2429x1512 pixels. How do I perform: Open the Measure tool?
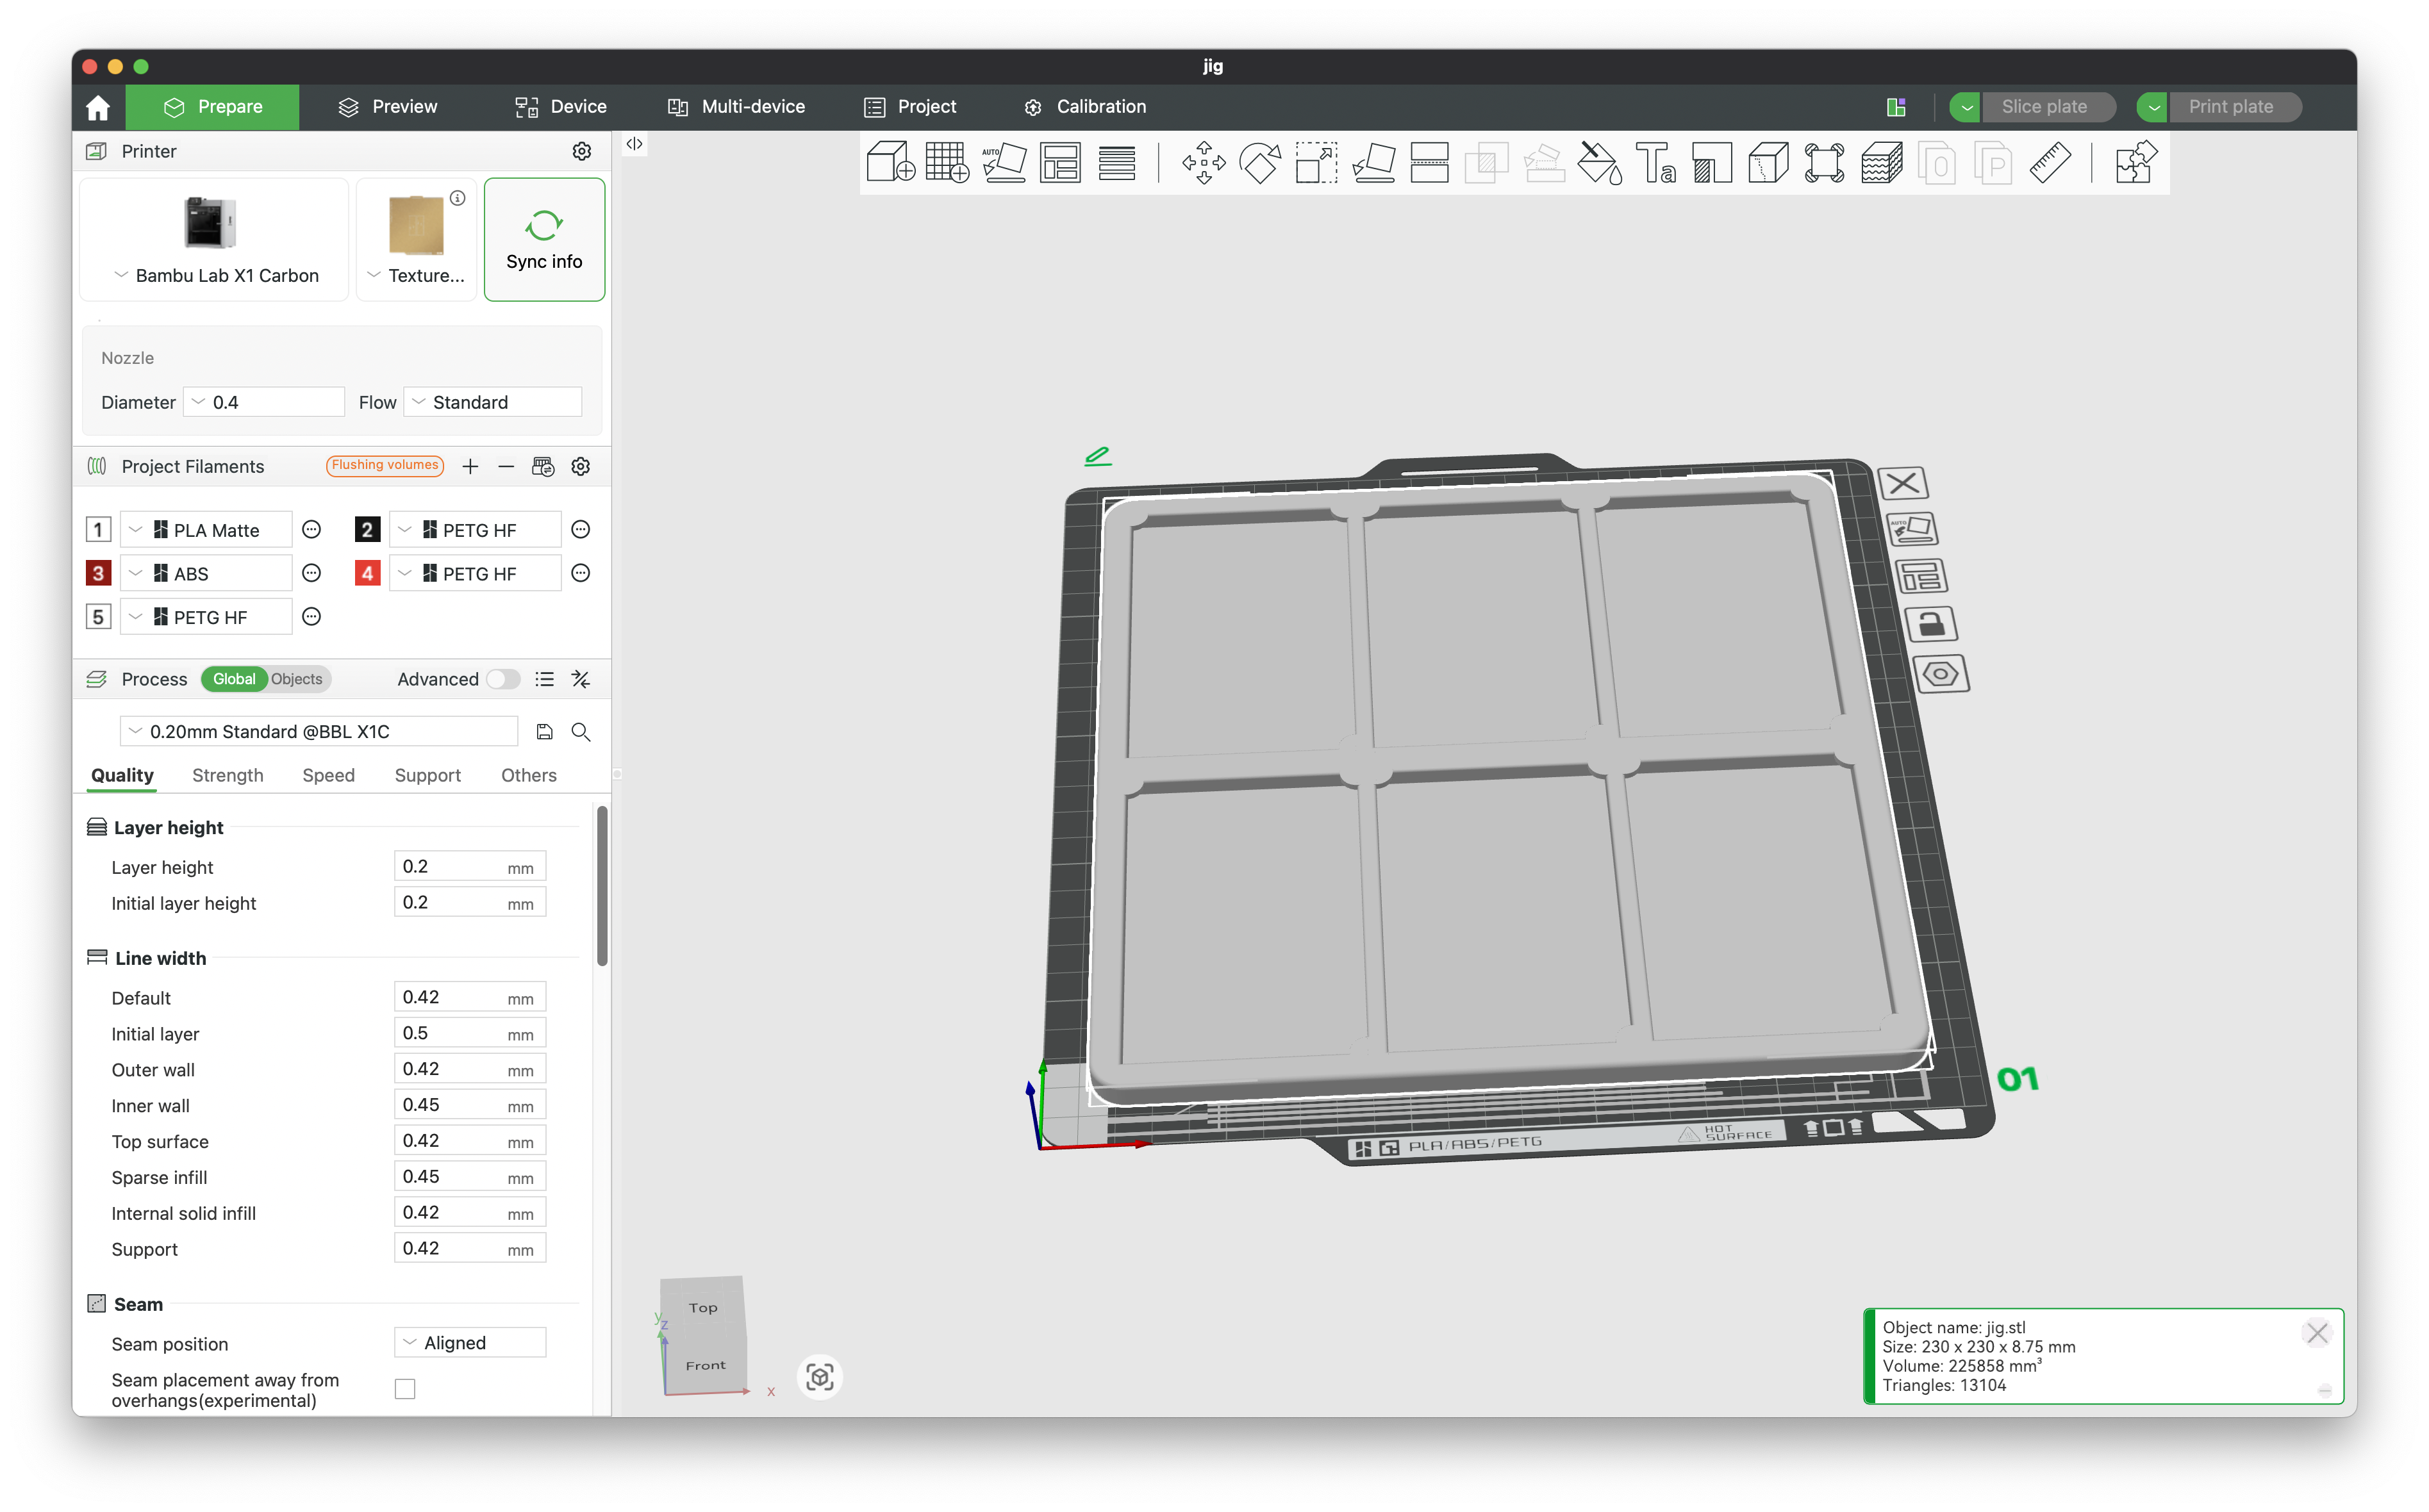[2051, 162]
